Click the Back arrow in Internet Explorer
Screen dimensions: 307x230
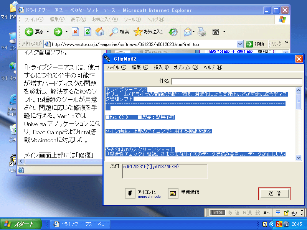[x=29, y=32]
